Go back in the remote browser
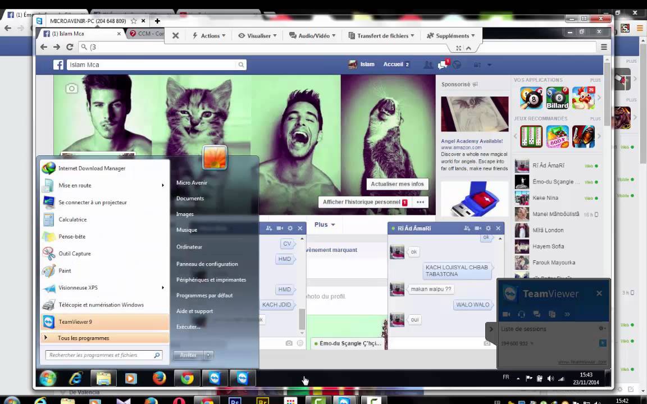This screenshot has height=404, width=647. [x=44, y=47]
